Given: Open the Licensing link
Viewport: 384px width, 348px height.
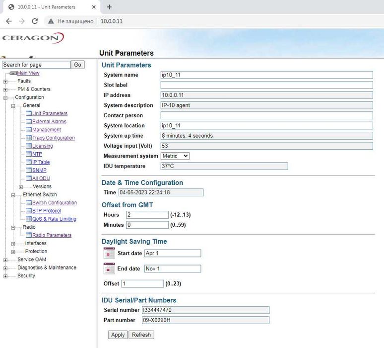Looking at the screenshot, I should [43, 146].
